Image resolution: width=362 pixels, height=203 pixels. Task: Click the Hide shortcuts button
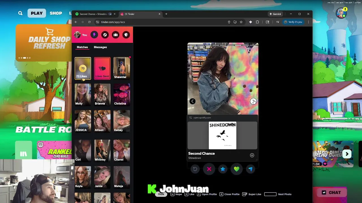(161, 194)
